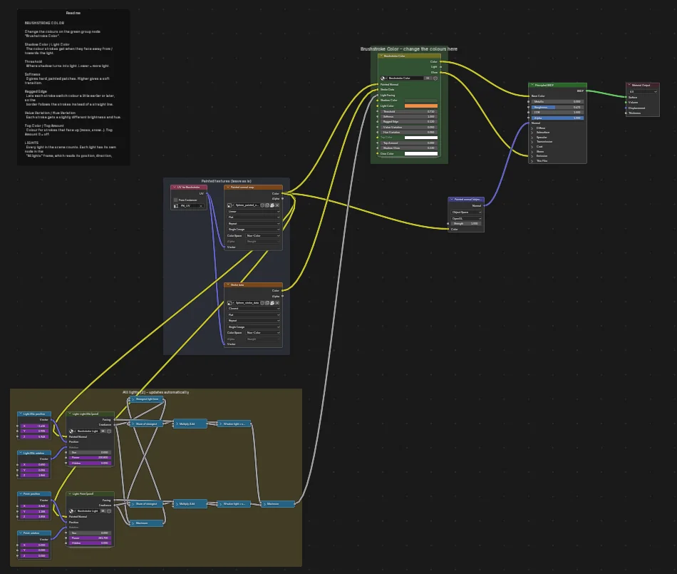Select the Read me frame title
Viewport: 677px width, 574px height.
coord(73,13)
